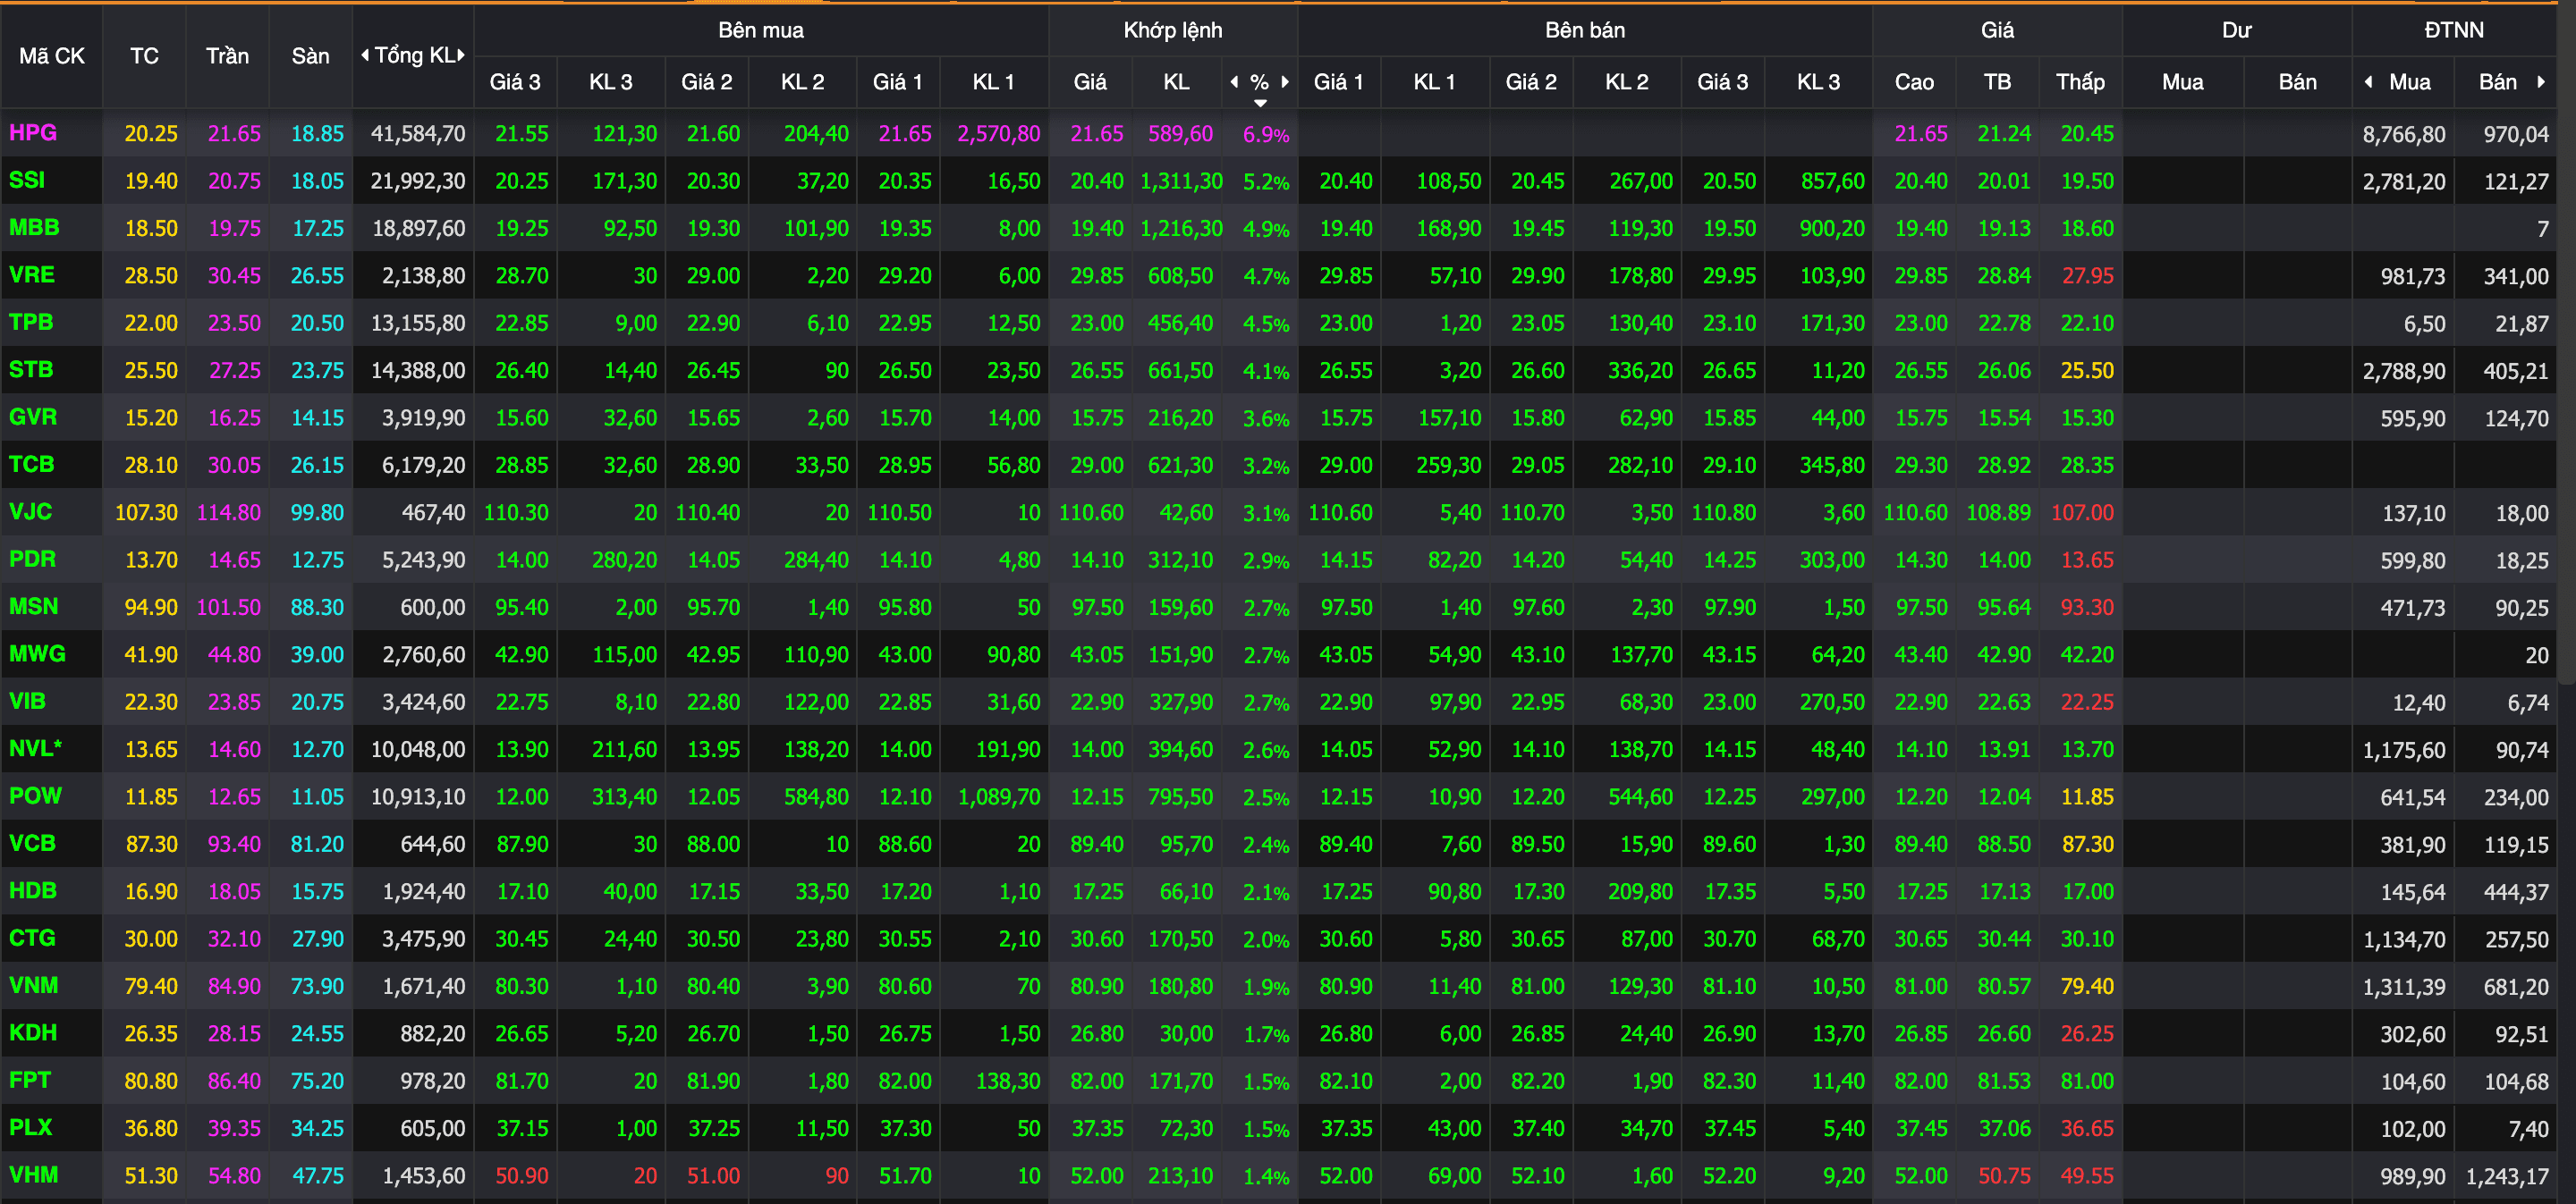Image resolution: width=2576 pixels, height=1204 pixels.
Task: Open the VRE stock symbol
Action: (32, 274)
